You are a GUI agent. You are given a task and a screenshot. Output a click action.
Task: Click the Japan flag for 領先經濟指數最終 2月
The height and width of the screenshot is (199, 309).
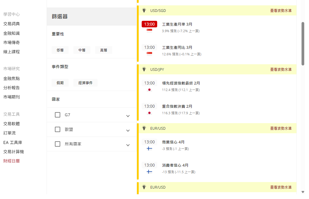(149, 90)
